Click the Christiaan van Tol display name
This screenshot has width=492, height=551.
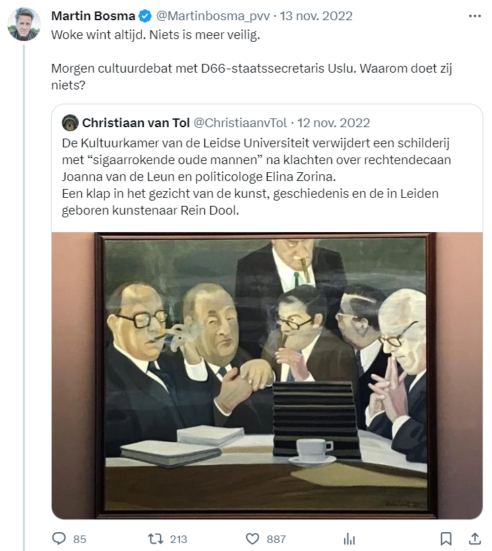[x=136, y=123]
